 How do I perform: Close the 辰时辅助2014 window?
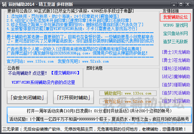coord(188,4)
